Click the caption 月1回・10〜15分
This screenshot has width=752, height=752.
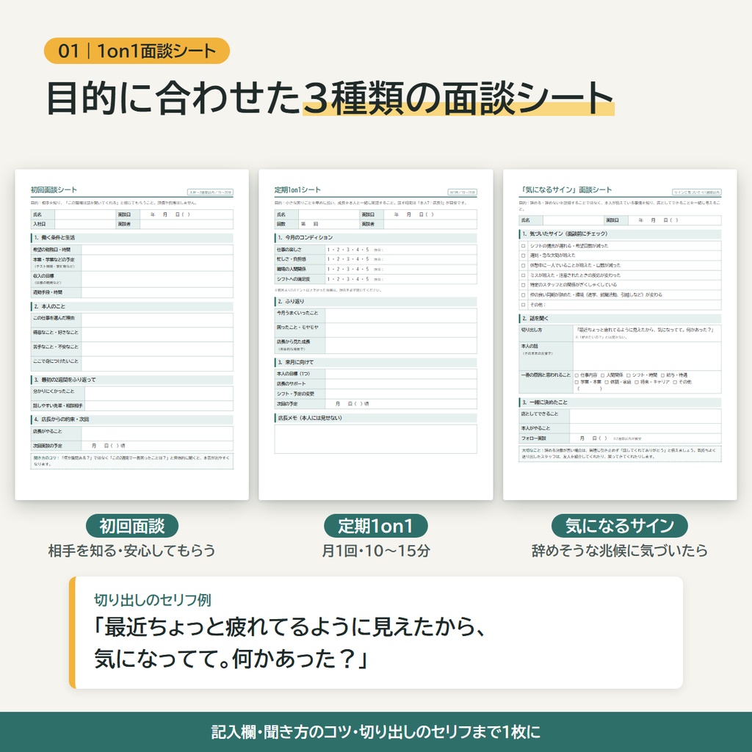click(375, 551)
